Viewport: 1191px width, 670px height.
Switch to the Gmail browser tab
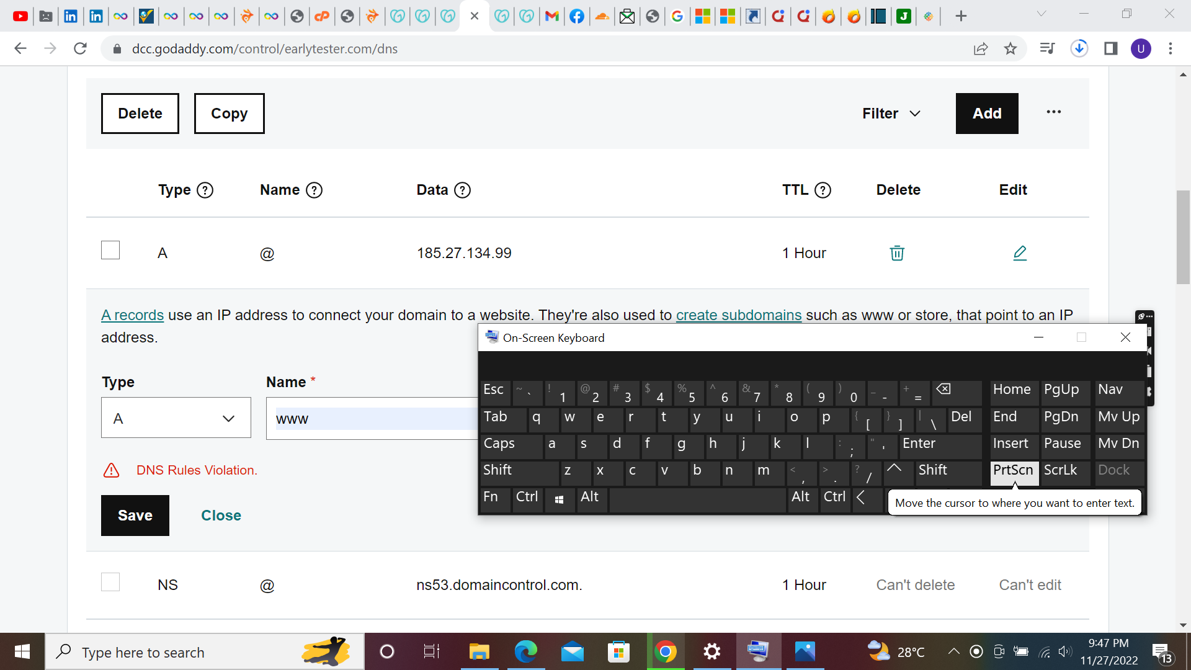pyautogui.click(x=551, y=16)
